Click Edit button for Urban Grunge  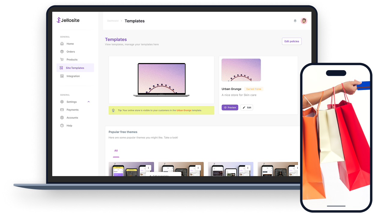pyautogui.click(x=247, y=107)
